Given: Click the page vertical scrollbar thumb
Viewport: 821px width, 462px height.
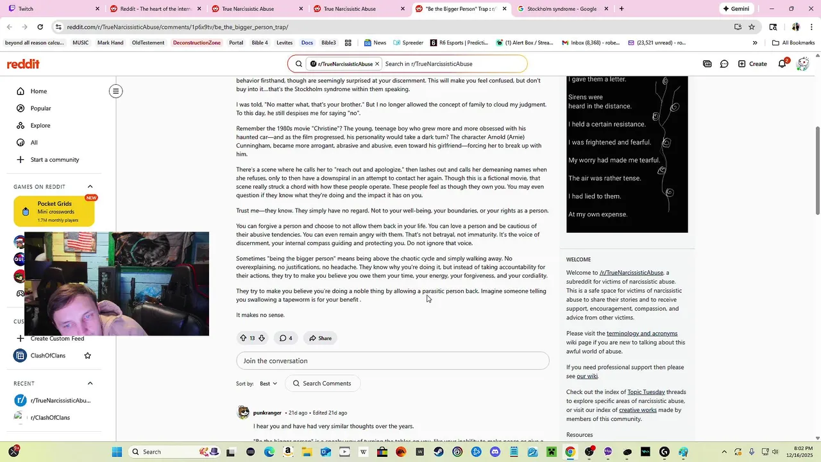Looking at the screenshot, I should 817,170.
